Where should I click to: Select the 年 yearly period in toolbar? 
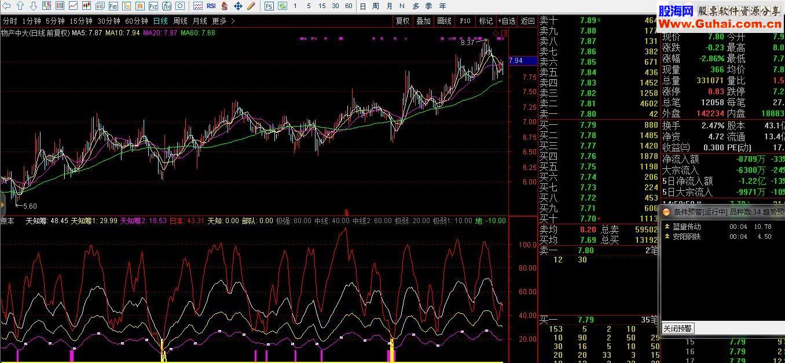click(x=443, y=6)
